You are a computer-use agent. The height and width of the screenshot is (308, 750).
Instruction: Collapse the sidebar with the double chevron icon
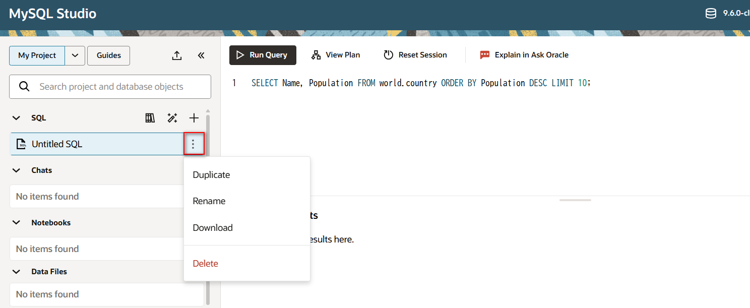coord(201,55)
